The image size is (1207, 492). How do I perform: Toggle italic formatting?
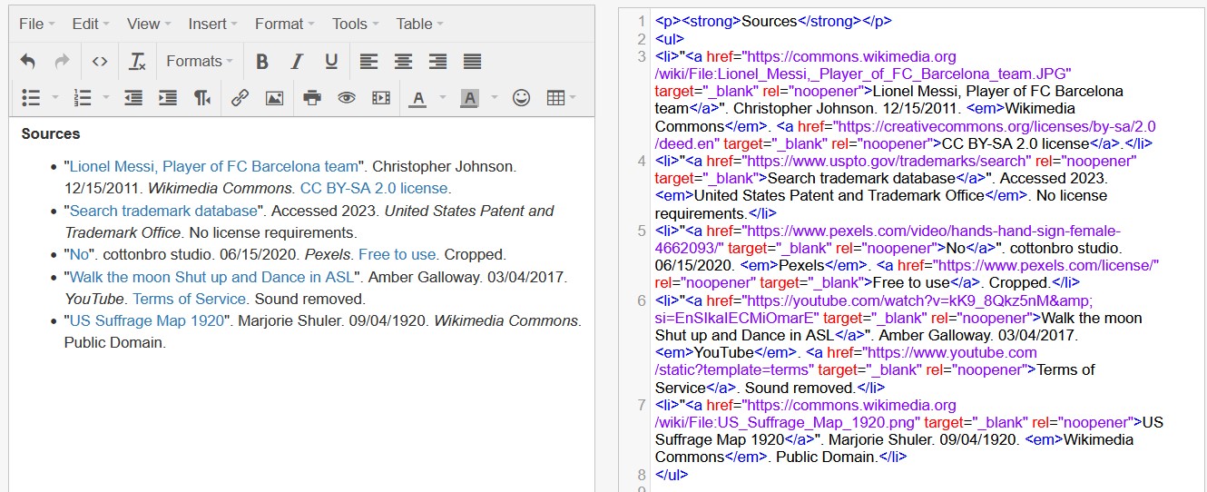point(296,62)
